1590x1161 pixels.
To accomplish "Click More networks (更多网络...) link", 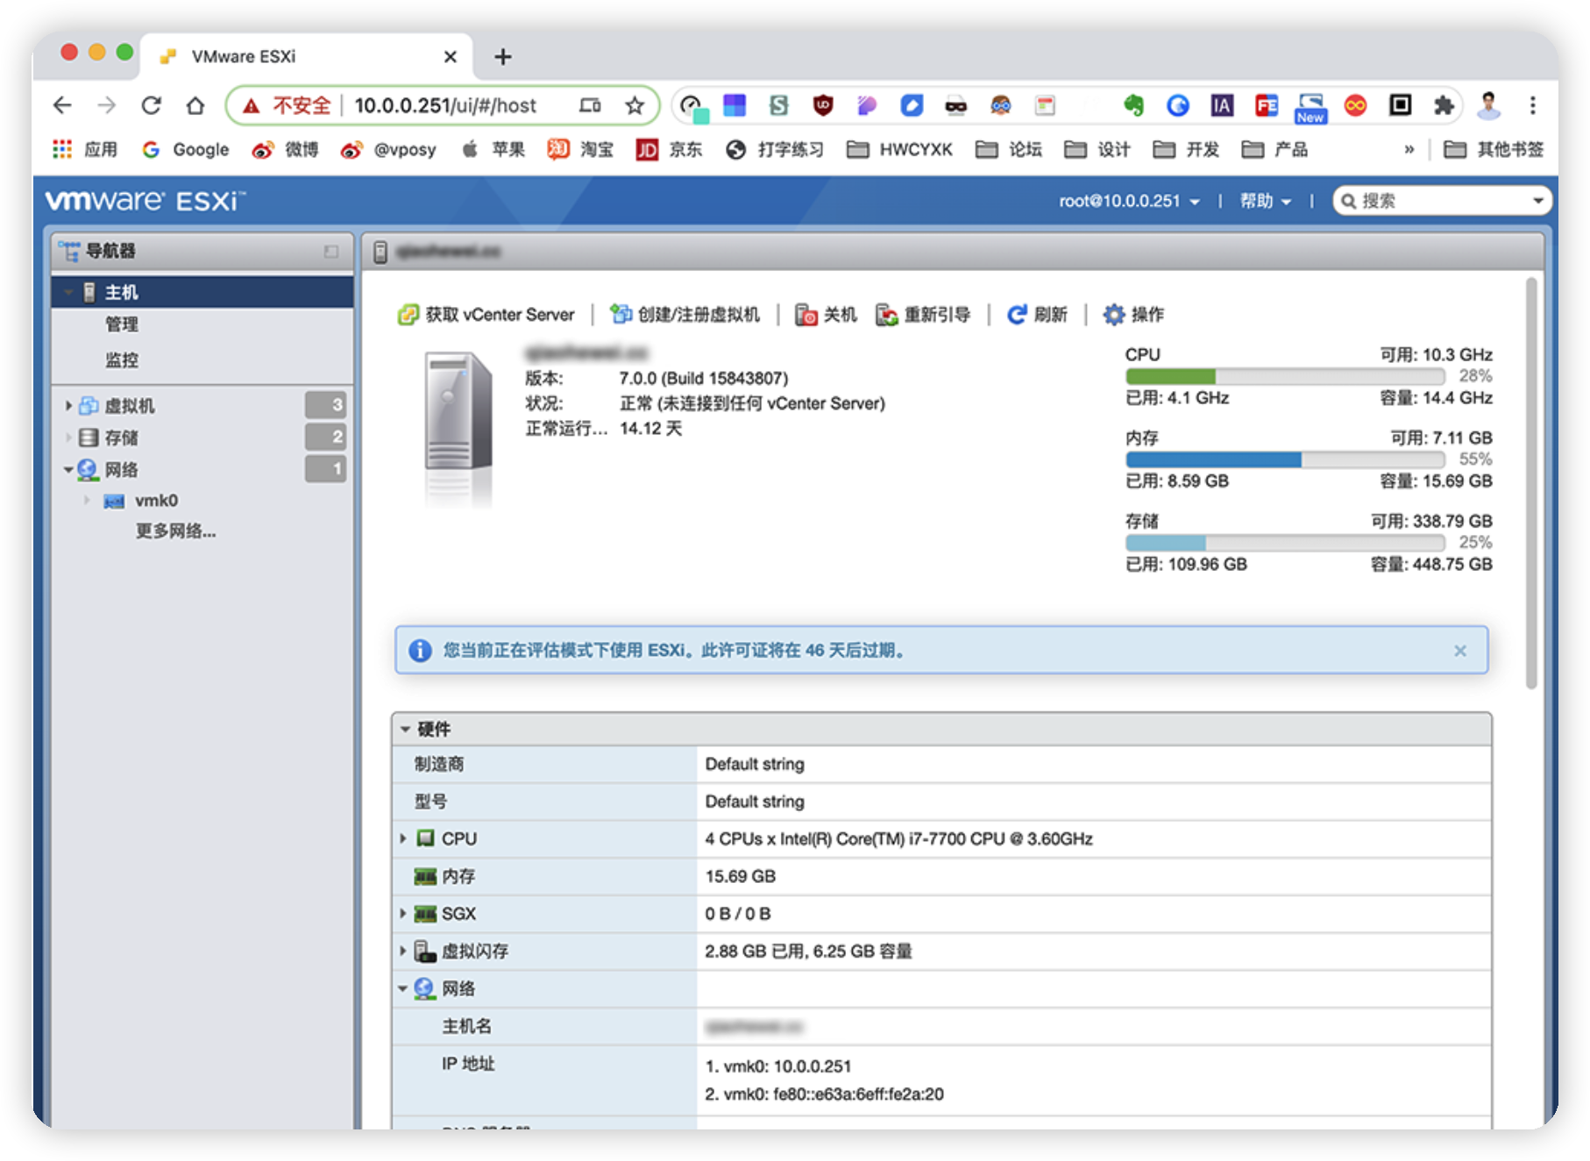I will (175, 531).
